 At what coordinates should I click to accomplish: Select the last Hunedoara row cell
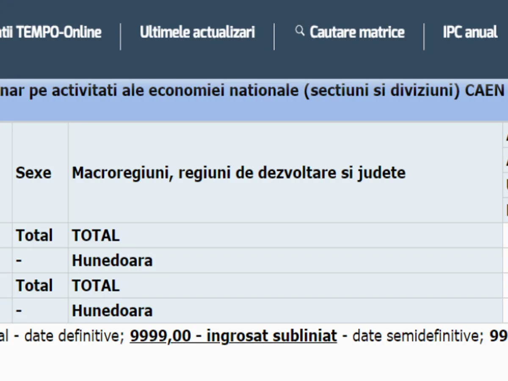(112, 311)
